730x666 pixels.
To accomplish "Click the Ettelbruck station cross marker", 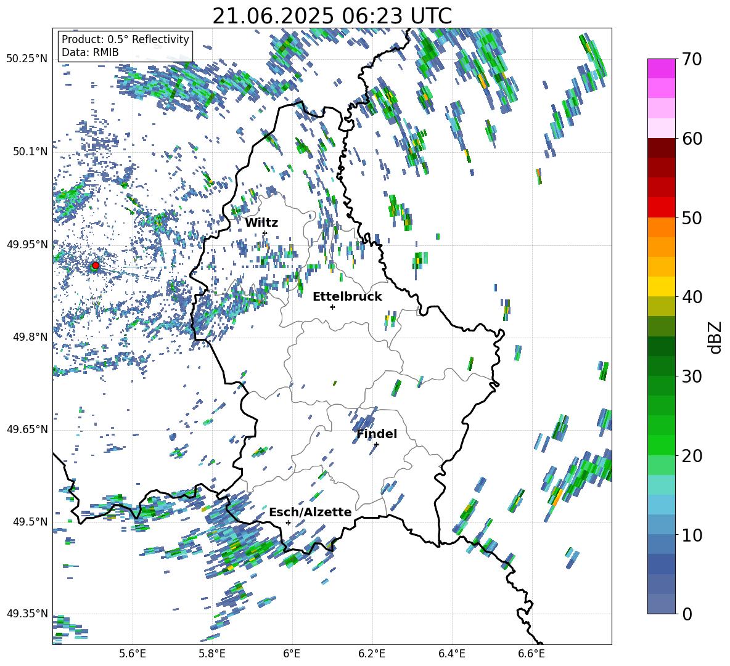I will pyautogui.click(x=332, y=307).
